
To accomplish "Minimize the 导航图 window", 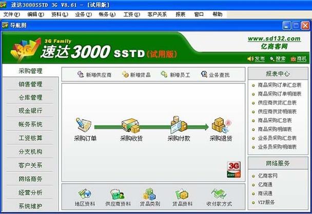I will (286, 26).
